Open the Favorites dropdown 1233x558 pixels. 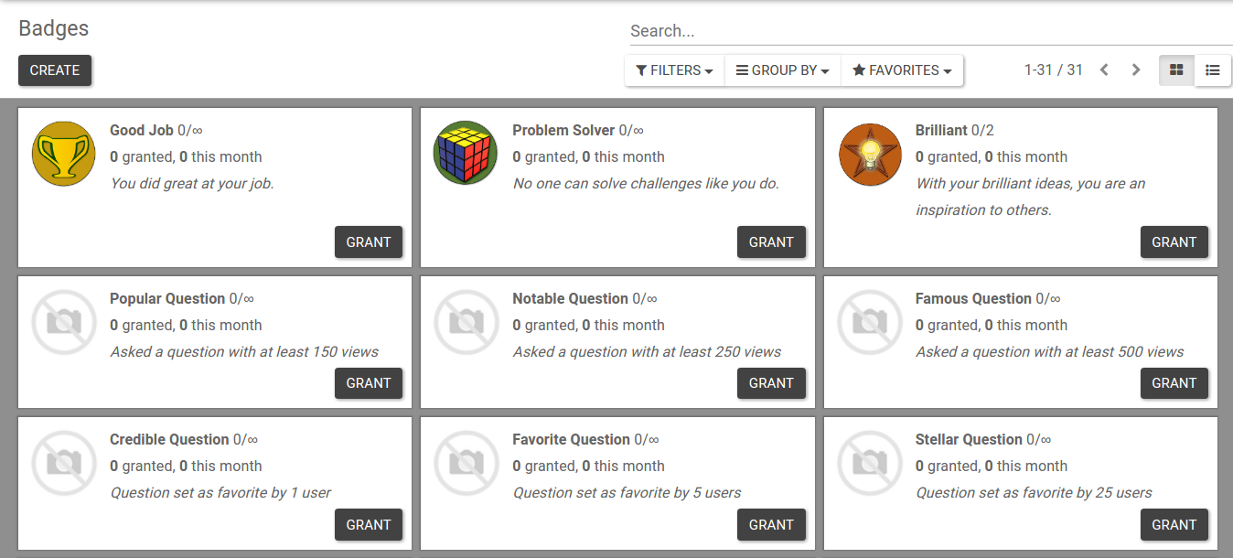pyautogui.click(x=902, y=70)
